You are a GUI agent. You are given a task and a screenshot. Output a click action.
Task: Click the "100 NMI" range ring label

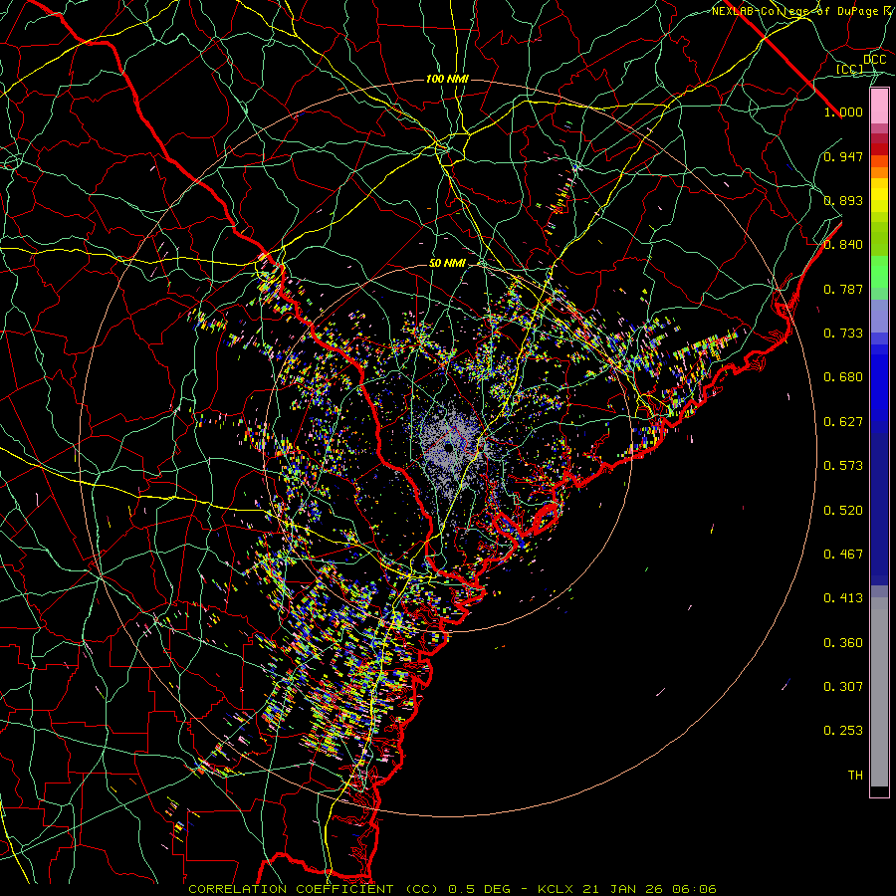click(x=447, y=79)
